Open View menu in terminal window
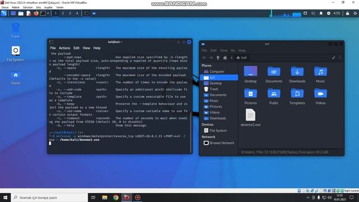This screenshot has width=359, height=202. [x=86, y=48]
